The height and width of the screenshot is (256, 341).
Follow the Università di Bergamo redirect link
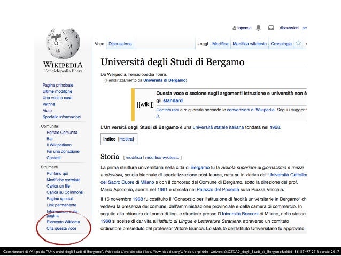pyautogui.click(x=165, y=80)
